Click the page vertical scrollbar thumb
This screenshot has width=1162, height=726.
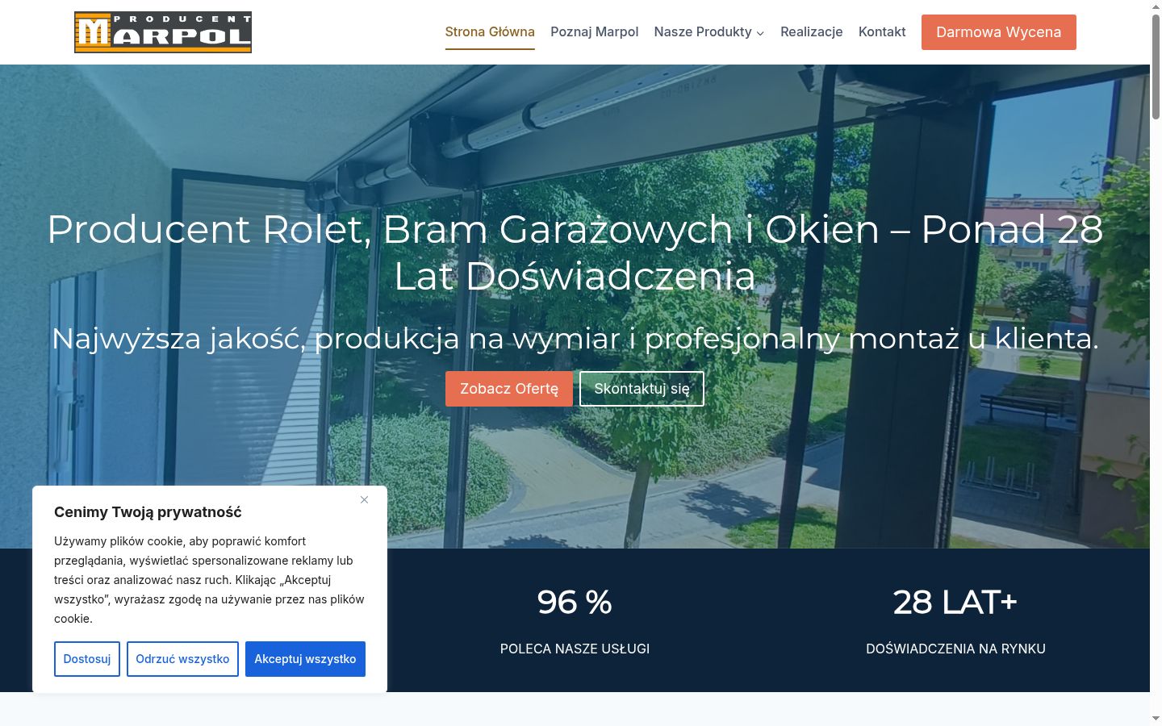click(1156, 67)
